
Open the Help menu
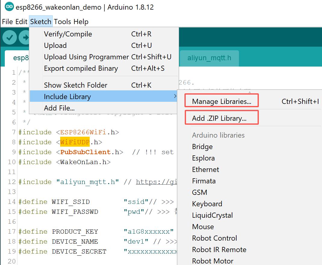[x=81, y=22]
